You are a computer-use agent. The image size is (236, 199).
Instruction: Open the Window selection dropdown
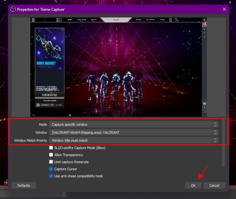(134, 133)
